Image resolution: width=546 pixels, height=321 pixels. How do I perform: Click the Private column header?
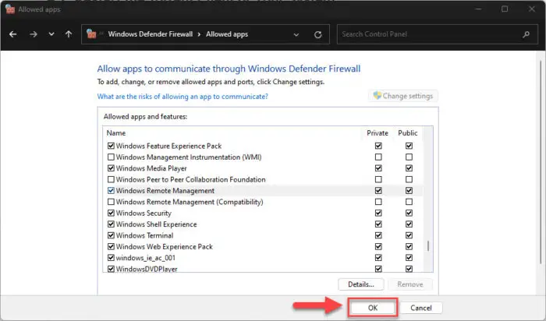377,133
